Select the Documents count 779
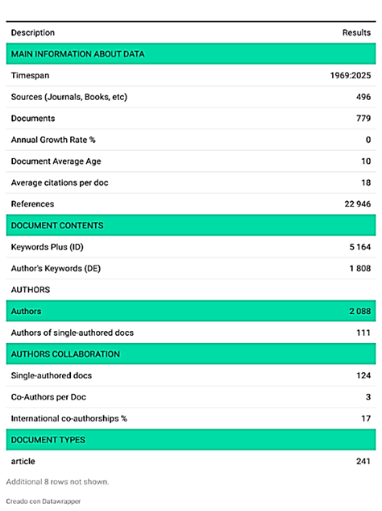382x511 pixels. click(363, 119)
